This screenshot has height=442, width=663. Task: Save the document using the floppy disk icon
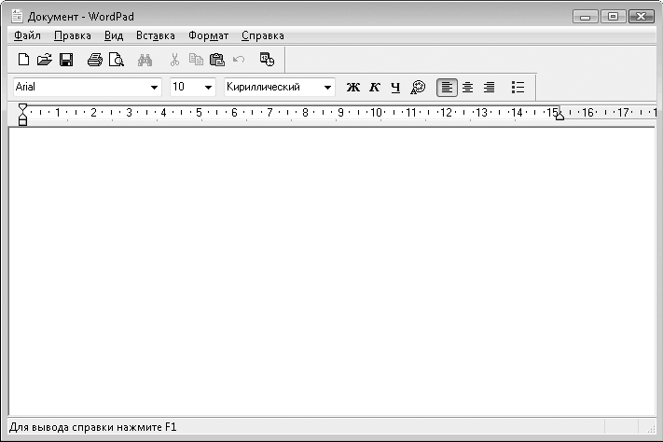click(66, 60)
